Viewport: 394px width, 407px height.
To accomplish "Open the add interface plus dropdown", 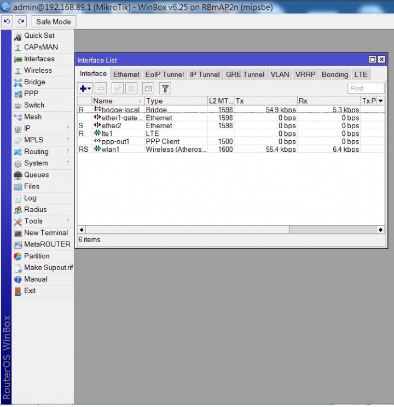I will [85, 89].
